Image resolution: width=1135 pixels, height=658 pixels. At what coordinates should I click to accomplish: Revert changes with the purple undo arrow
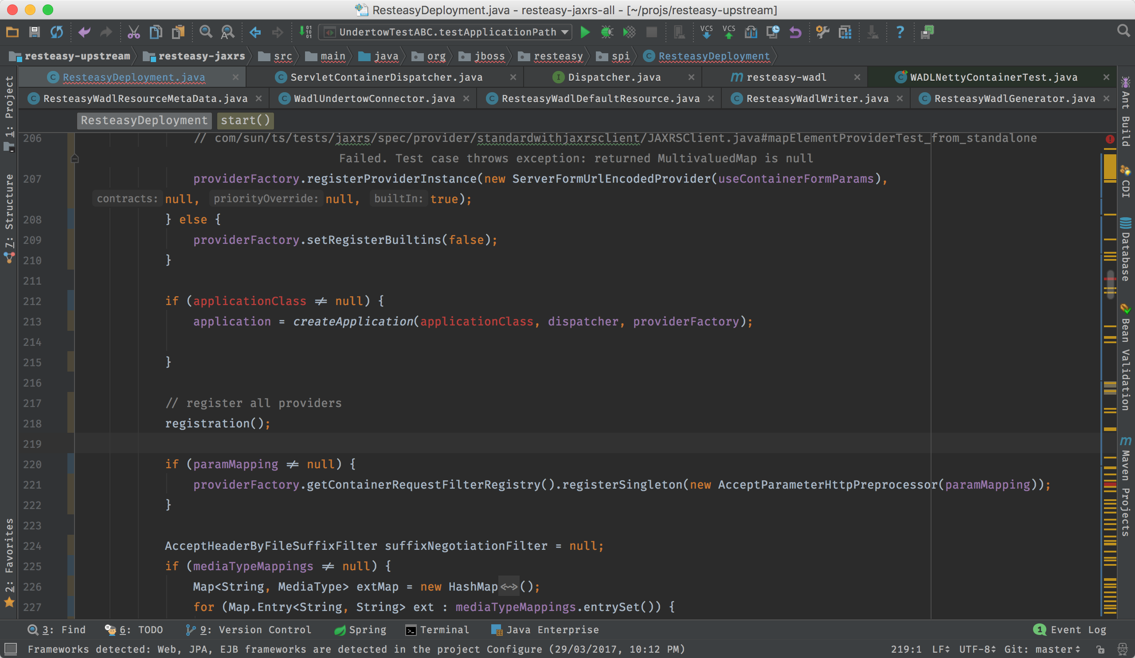click(x=795, y=32)
